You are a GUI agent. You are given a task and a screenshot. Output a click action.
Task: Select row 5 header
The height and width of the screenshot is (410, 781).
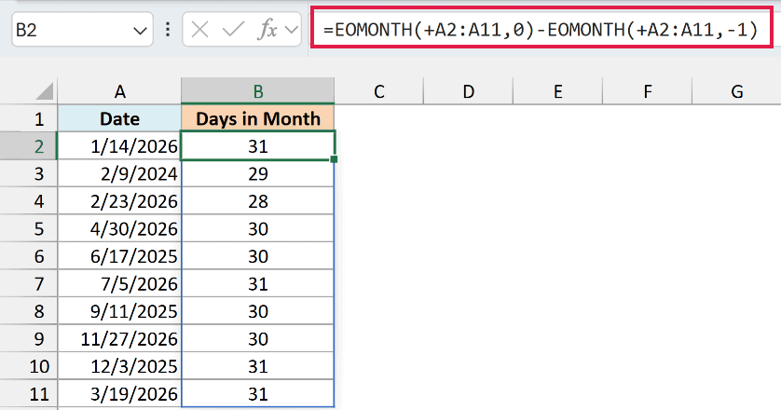(x=29, y=228)
